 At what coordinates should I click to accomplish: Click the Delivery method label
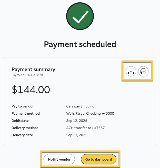pos(25,128)
